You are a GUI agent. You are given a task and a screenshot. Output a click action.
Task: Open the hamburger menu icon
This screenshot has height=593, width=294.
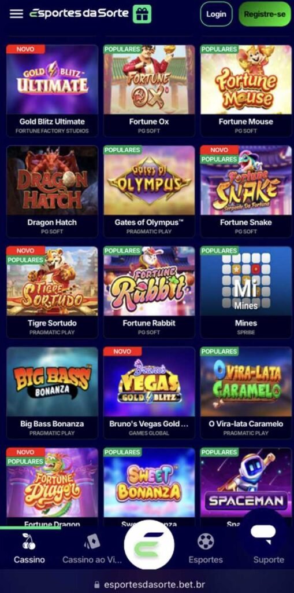(16, 14)
